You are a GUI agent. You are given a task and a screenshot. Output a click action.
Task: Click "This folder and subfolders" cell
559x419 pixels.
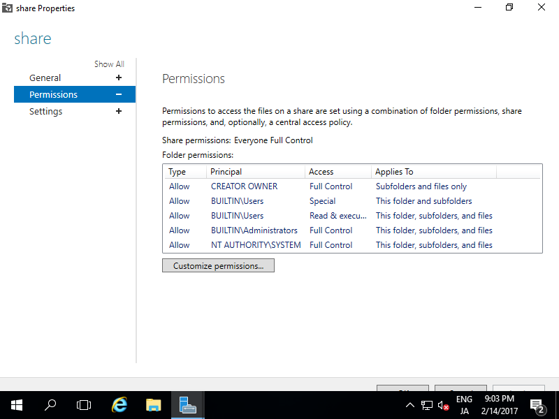pyautogui.click(x=423, y=201)
